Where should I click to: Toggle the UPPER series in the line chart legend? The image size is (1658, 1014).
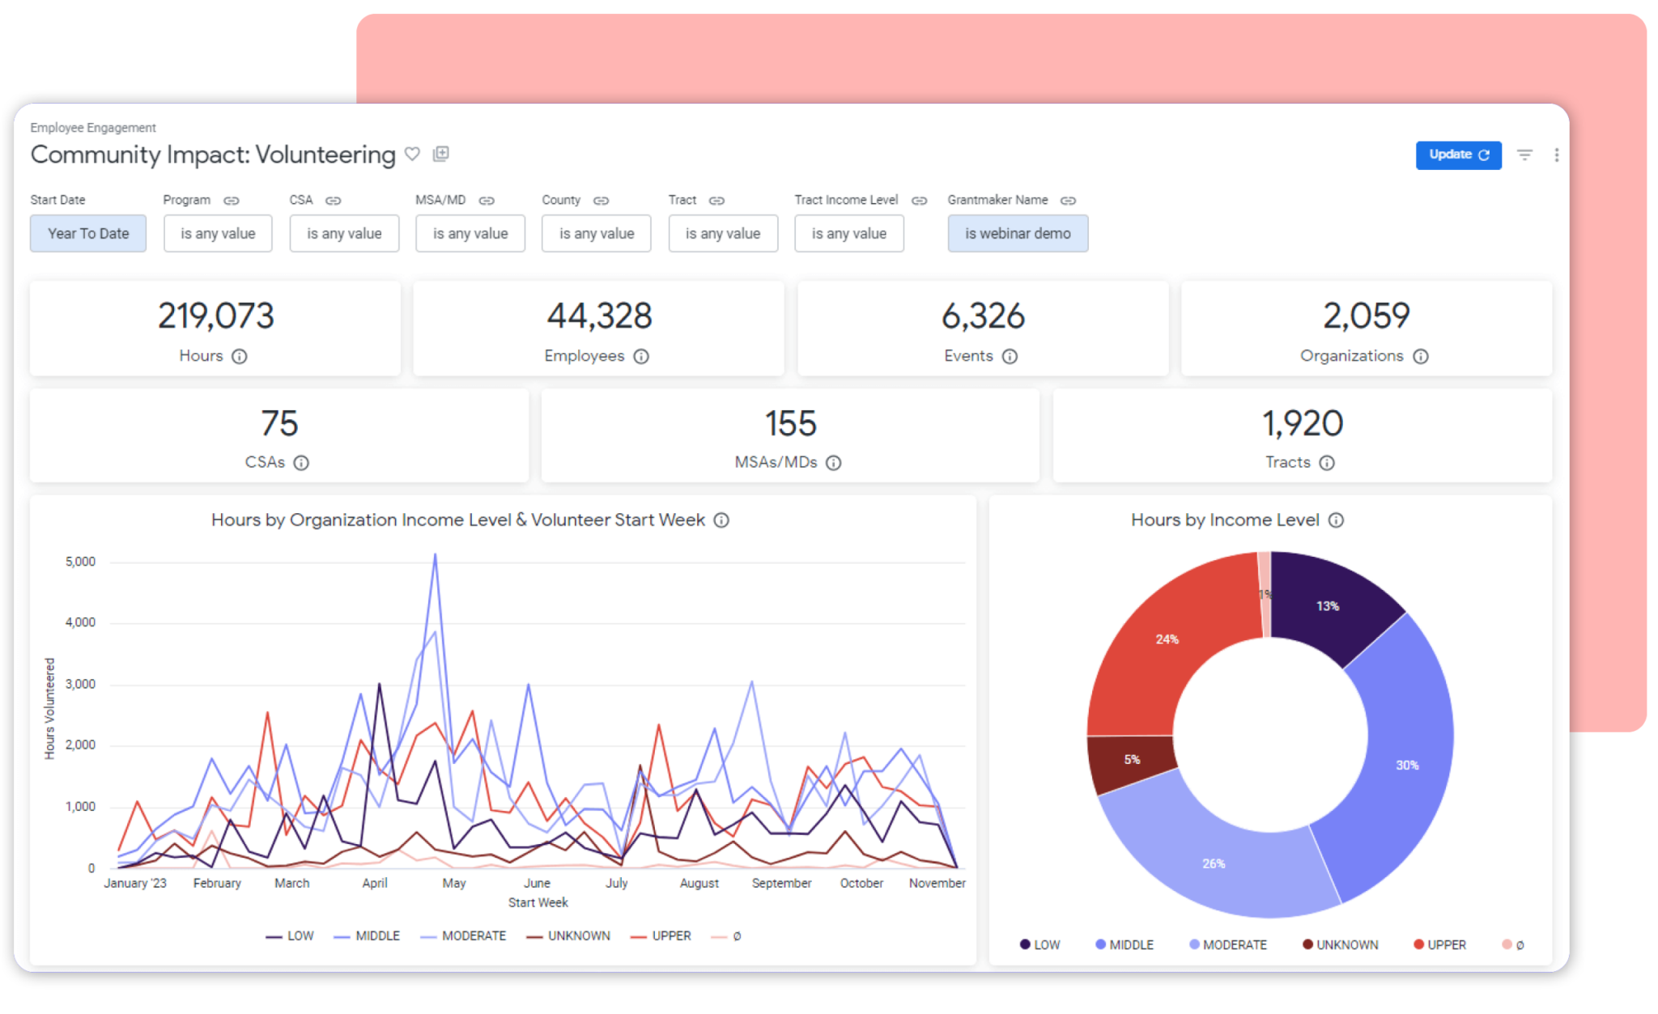tap(670, 936)
